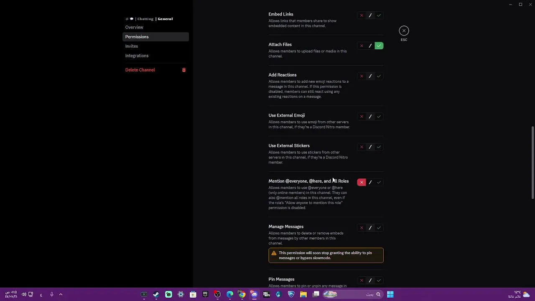The width and height of the screenshot is (535, 301).
Task: Deny the Manage Messages permission
Action: point(362,228)
